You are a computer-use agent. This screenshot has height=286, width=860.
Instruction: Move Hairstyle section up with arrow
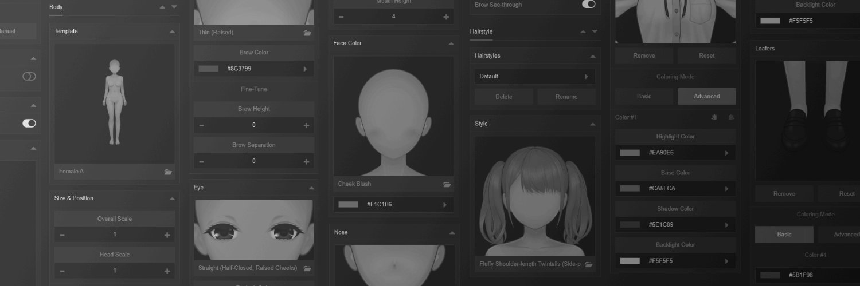[x=583, y=31]
